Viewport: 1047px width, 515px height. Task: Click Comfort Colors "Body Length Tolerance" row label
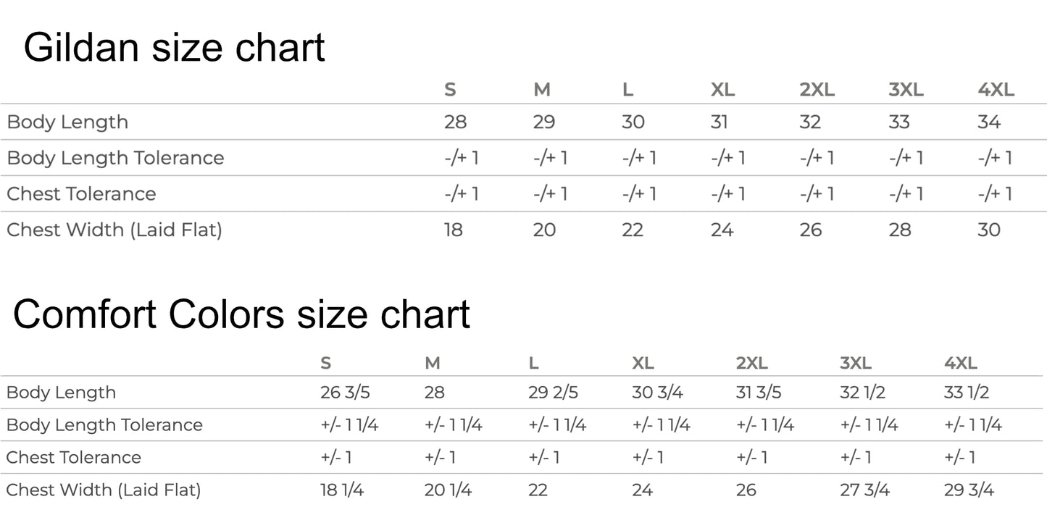tap(104, 424)
